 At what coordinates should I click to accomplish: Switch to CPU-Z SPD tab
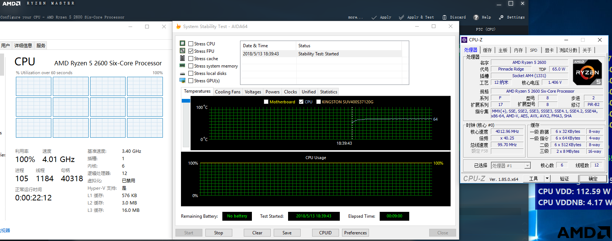(x=534, y=50)
